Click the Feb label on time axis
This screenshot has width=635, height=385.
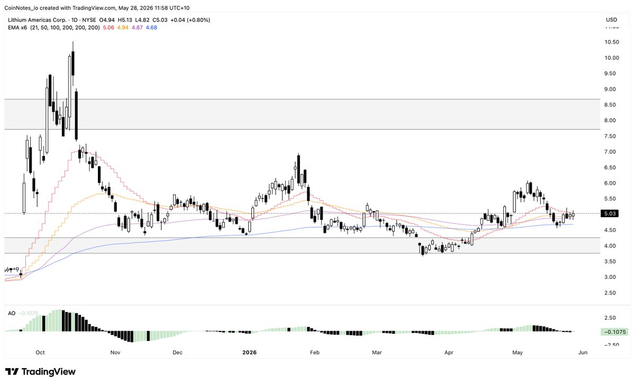[314, 352]
